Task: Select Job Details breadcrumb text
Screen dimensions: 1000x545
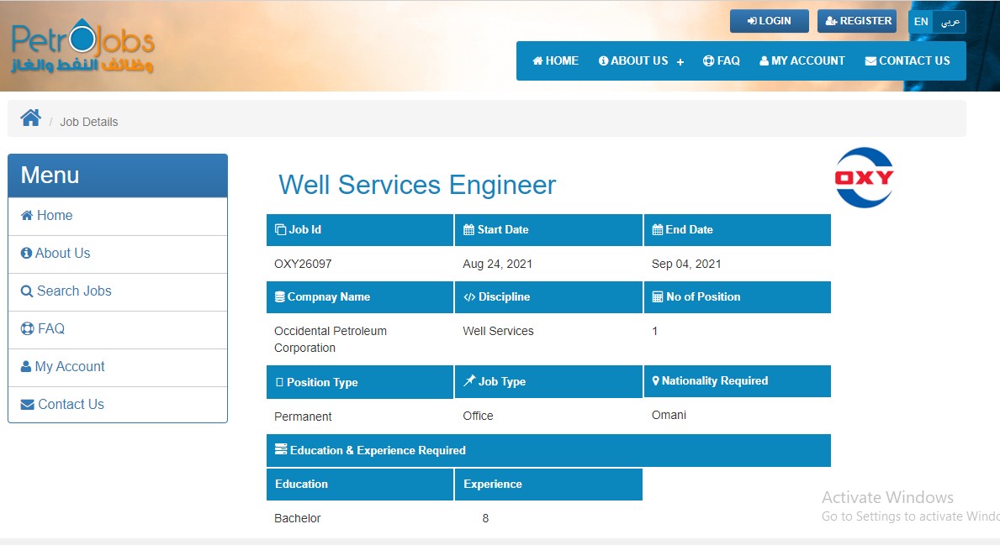Action: point(88,122)
